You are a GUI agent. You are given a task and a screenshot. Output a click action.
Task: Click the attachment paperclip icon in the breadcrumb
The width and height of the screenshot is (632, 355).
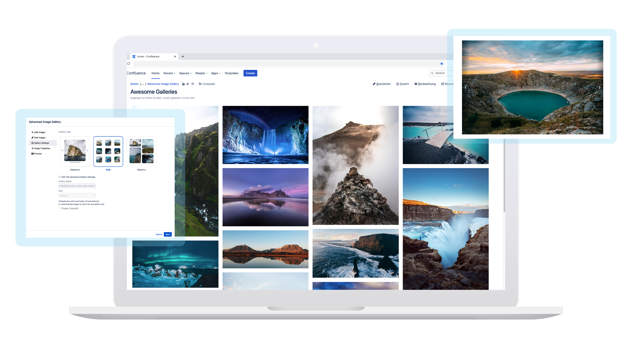(188, 84)
